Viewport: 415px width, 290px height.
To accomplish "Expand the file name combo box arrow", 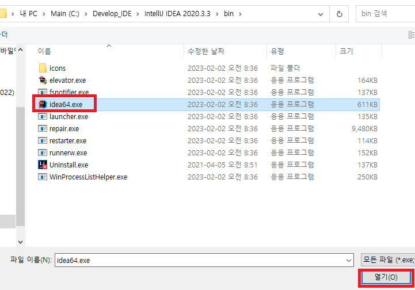I will click(x=349, y=260).
